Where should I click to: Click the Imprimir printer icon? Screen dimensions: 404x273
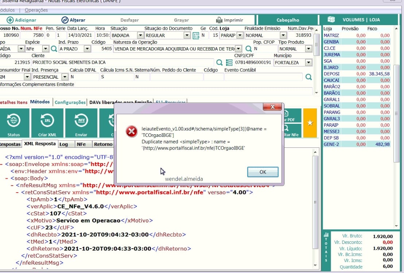(219, 20)
